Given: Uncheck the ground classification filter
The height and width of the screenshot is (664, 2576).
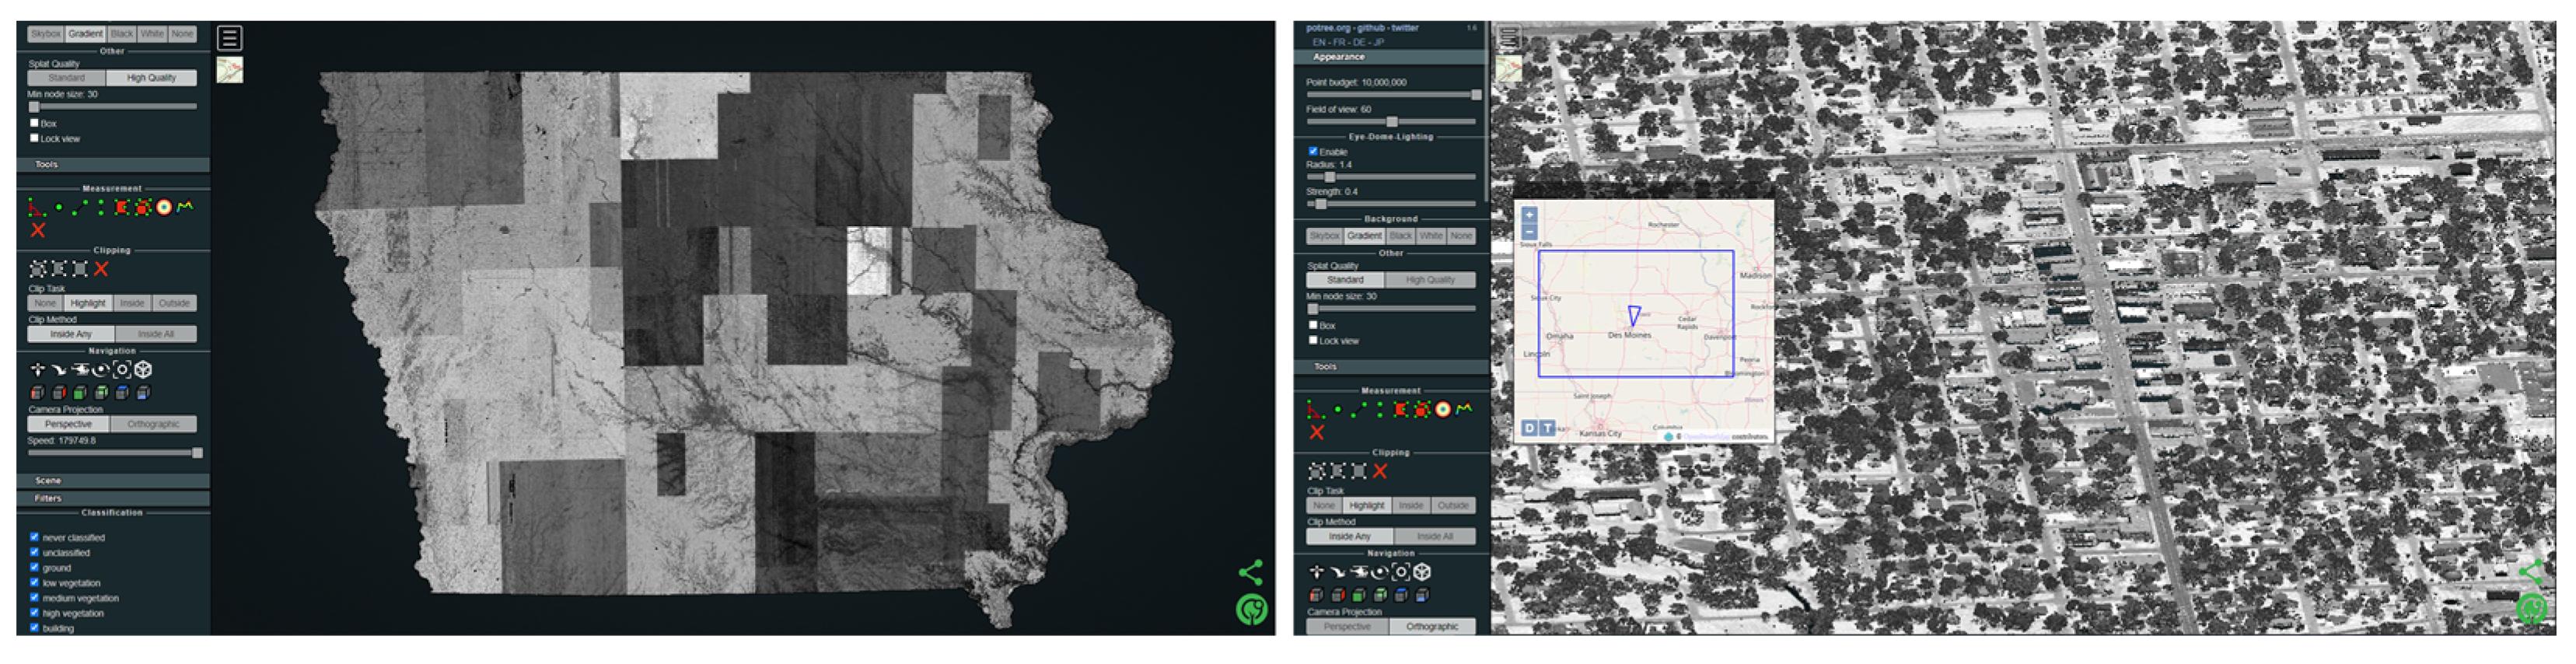Looking at the screenshot, I should coord(34,568).
